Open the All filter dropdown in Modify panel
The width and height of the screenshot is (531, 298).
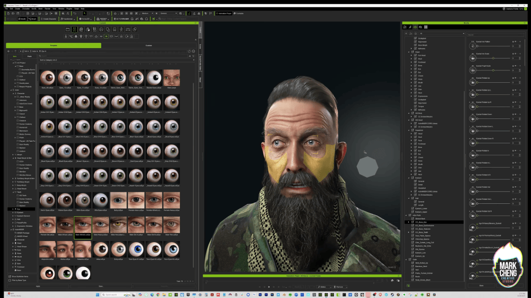(x=442, y=34)
